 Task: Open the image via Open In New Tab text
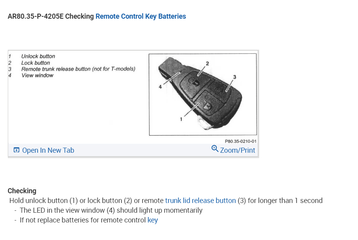click(48, 150)
